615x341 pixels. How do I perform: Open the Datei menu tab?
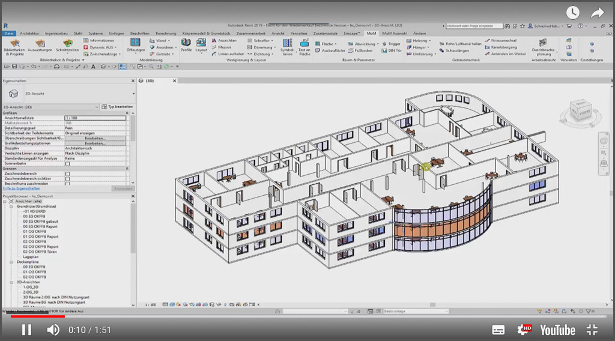point(9,33)
